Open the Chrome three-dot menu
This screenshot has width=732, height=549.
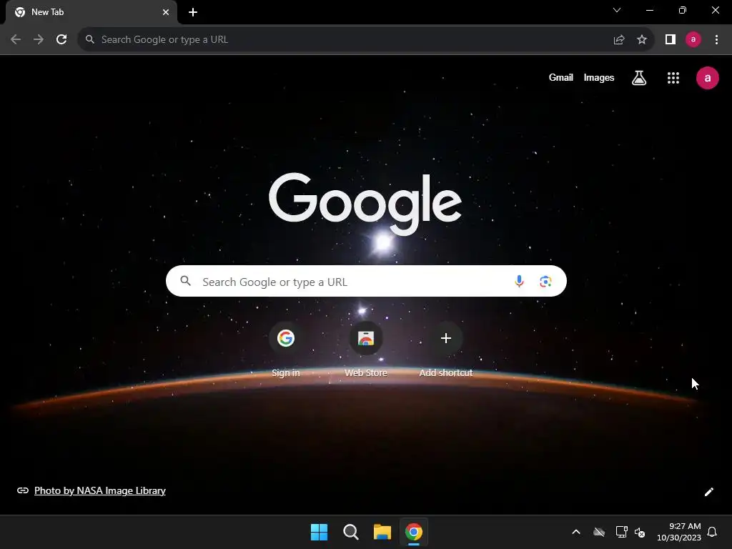pos(716,40)
